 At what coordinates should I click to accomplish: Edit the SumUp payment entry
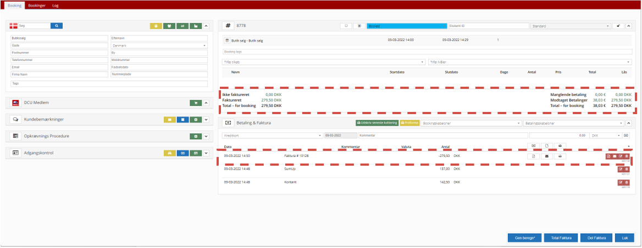tap(621, 169)
